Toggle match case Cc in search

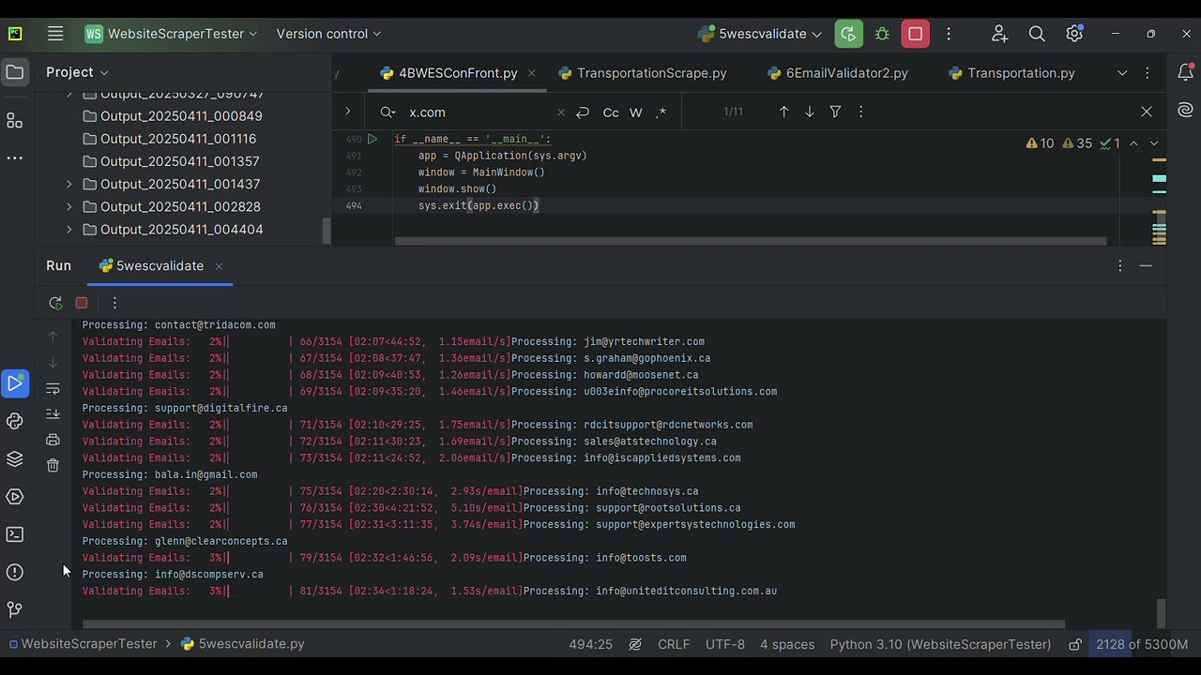611,112
